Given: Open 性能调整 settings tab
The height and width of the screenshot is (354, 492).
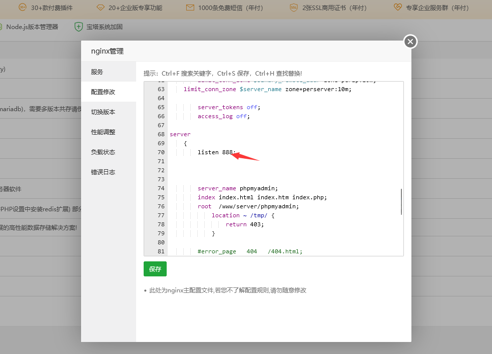Looking at the screenshot, I should point(109,132).
